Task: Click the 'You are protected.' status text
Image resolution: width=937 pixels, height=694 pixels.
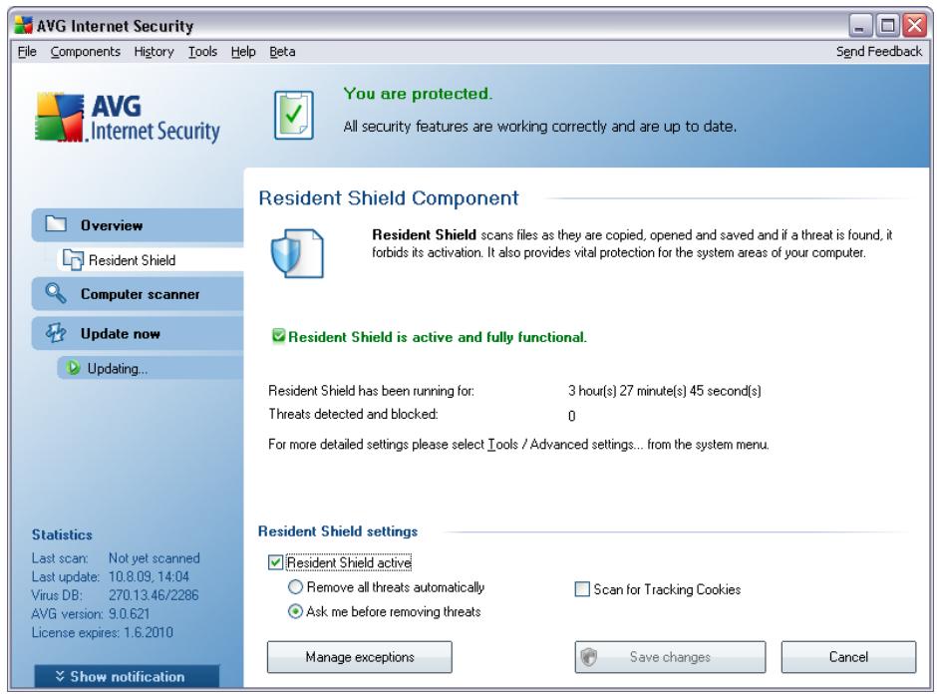Action: click(x=418, y=94)
